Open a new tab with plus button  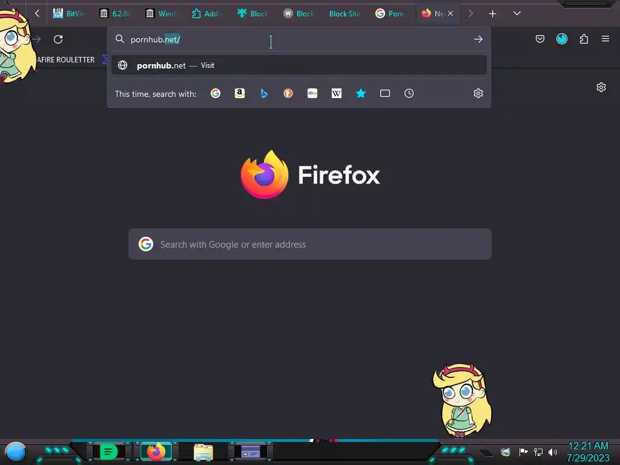coord(492,14)
